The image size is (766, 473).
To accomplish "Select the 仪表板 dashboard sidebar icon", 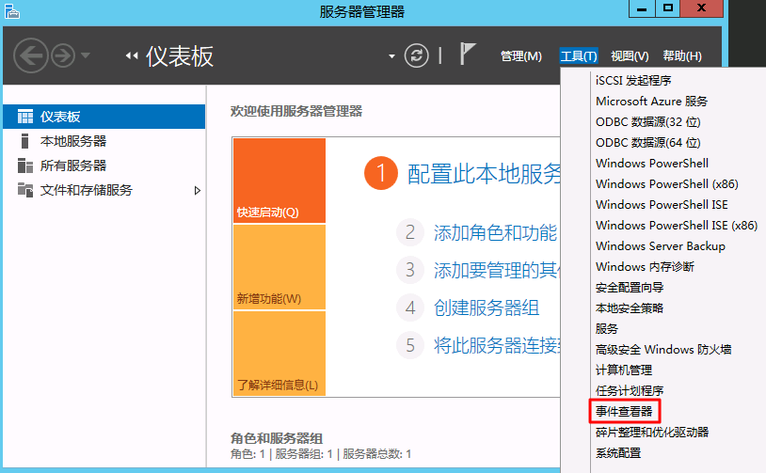I will pyautogui.click(x=25, y=117).
